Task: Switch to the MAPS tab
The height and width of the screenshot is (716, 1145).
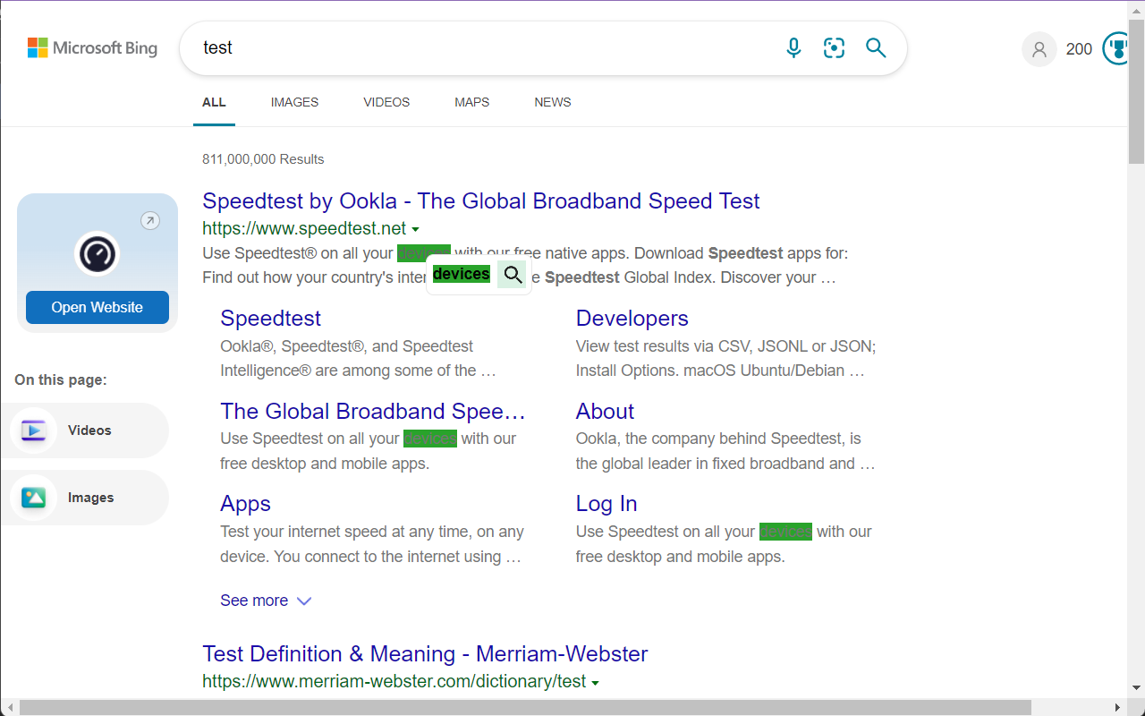Action: coord(471,102)
